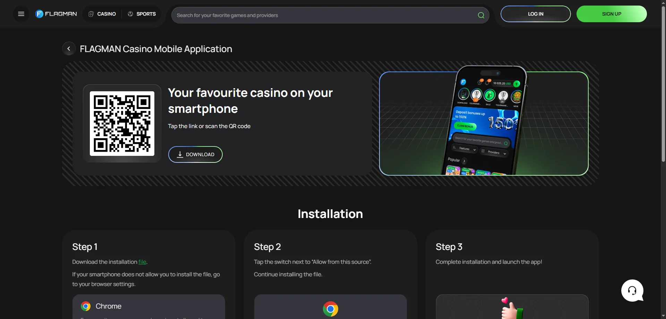Click 'Your favourite casino on your smartphone' headline

pyautogui.click(x=250, y=101)
